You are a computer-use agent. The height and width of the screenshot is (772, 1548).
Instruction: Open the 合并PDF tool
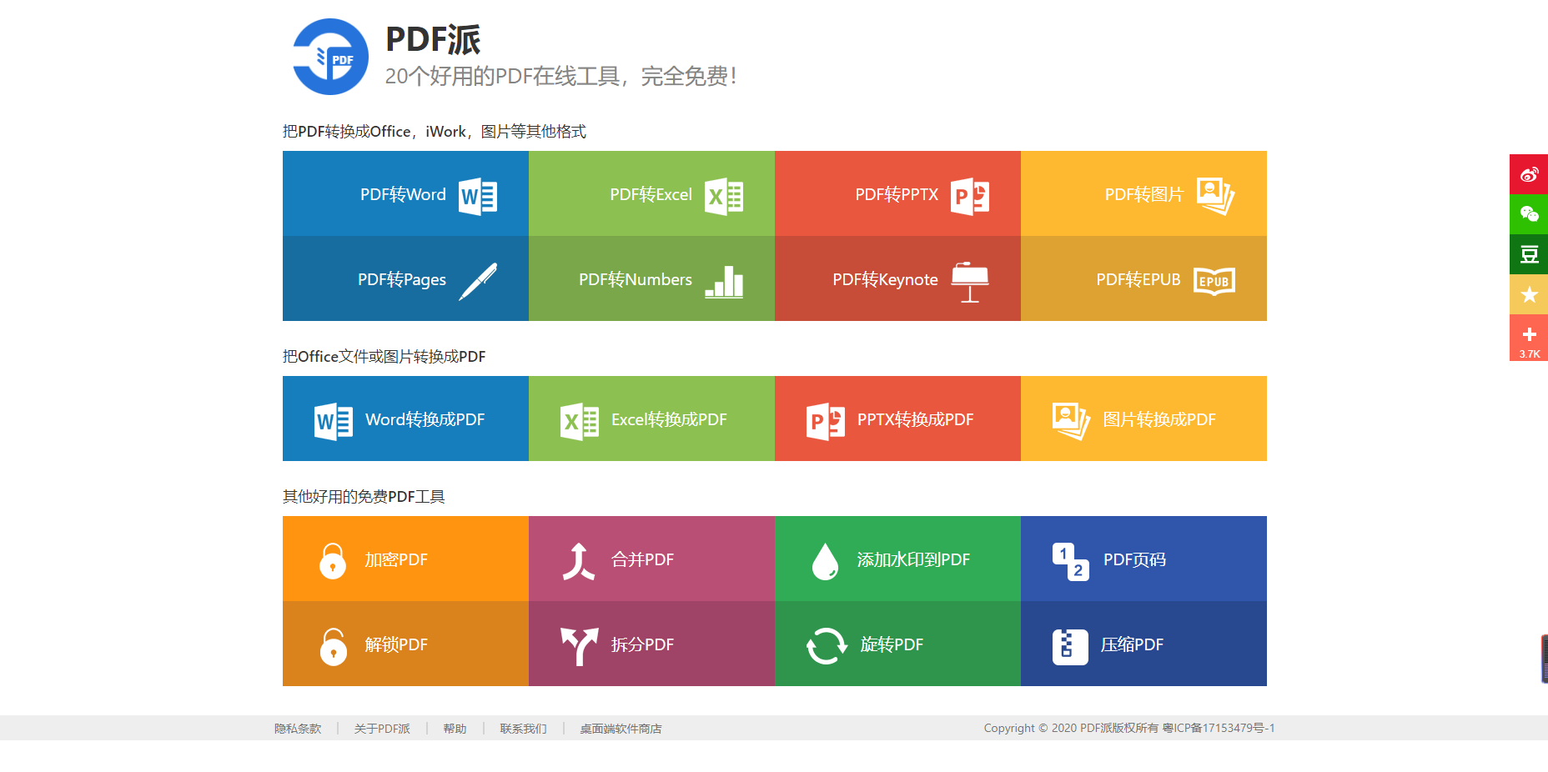pyautogui.click(x=651, y=559)
